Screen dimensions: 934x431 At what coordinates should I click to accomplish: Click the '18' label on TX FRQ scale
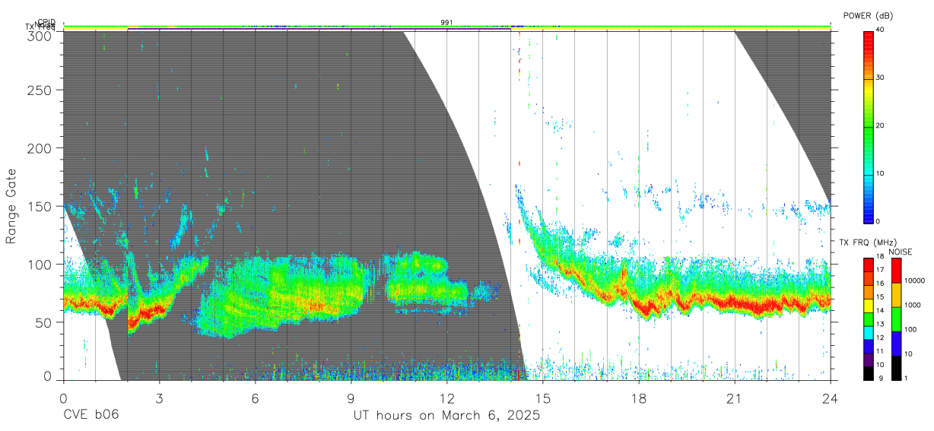880,257
